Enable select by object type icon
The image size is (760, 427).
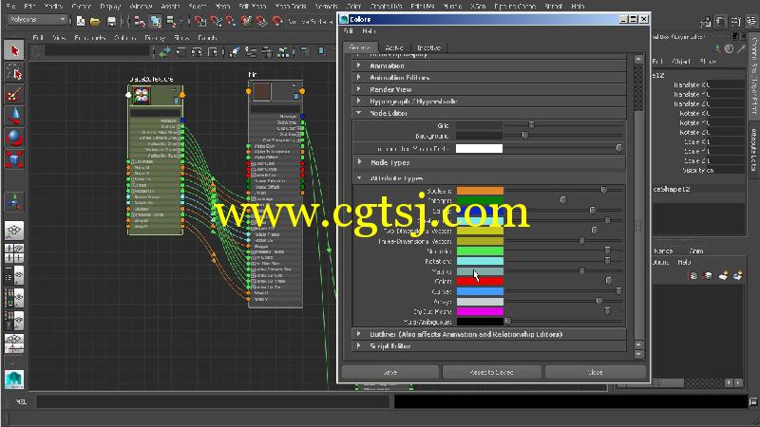tap(156, 21)
